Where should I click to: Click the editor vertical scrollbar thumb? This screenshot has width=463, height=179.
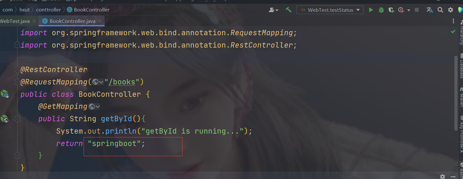(456, 93)
